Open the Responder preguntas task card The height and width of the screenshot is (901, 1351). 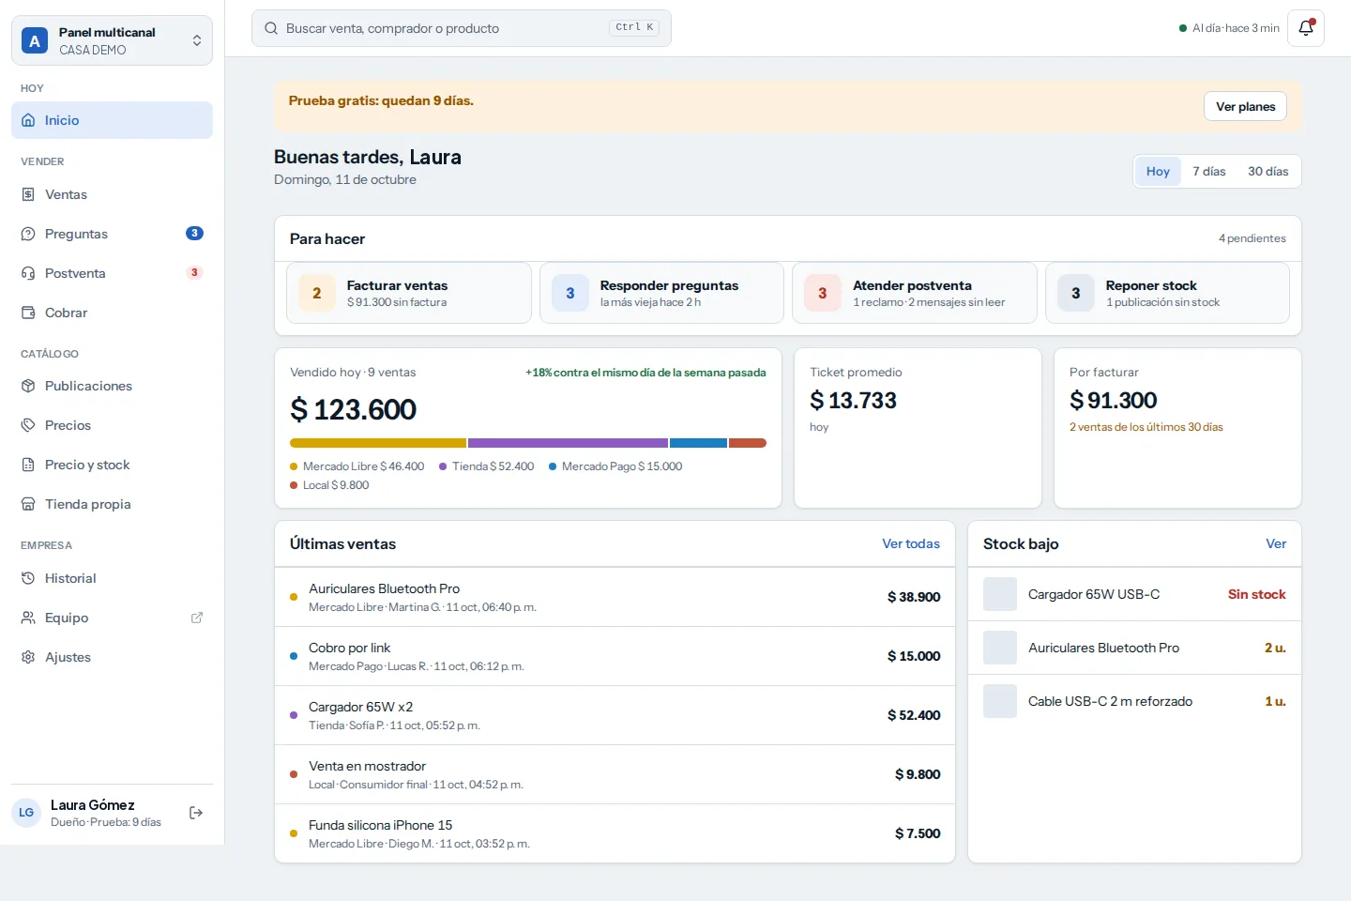661,293
